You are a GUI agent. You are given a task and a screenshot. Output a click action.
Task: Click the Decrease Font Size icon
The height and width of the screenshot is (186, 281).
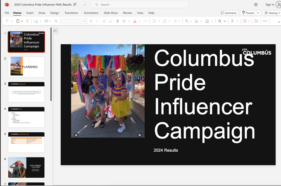click(x=111, y=21)
